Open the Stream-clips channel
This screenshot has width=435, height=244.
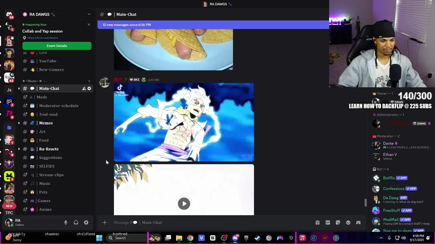pos(56,175)
